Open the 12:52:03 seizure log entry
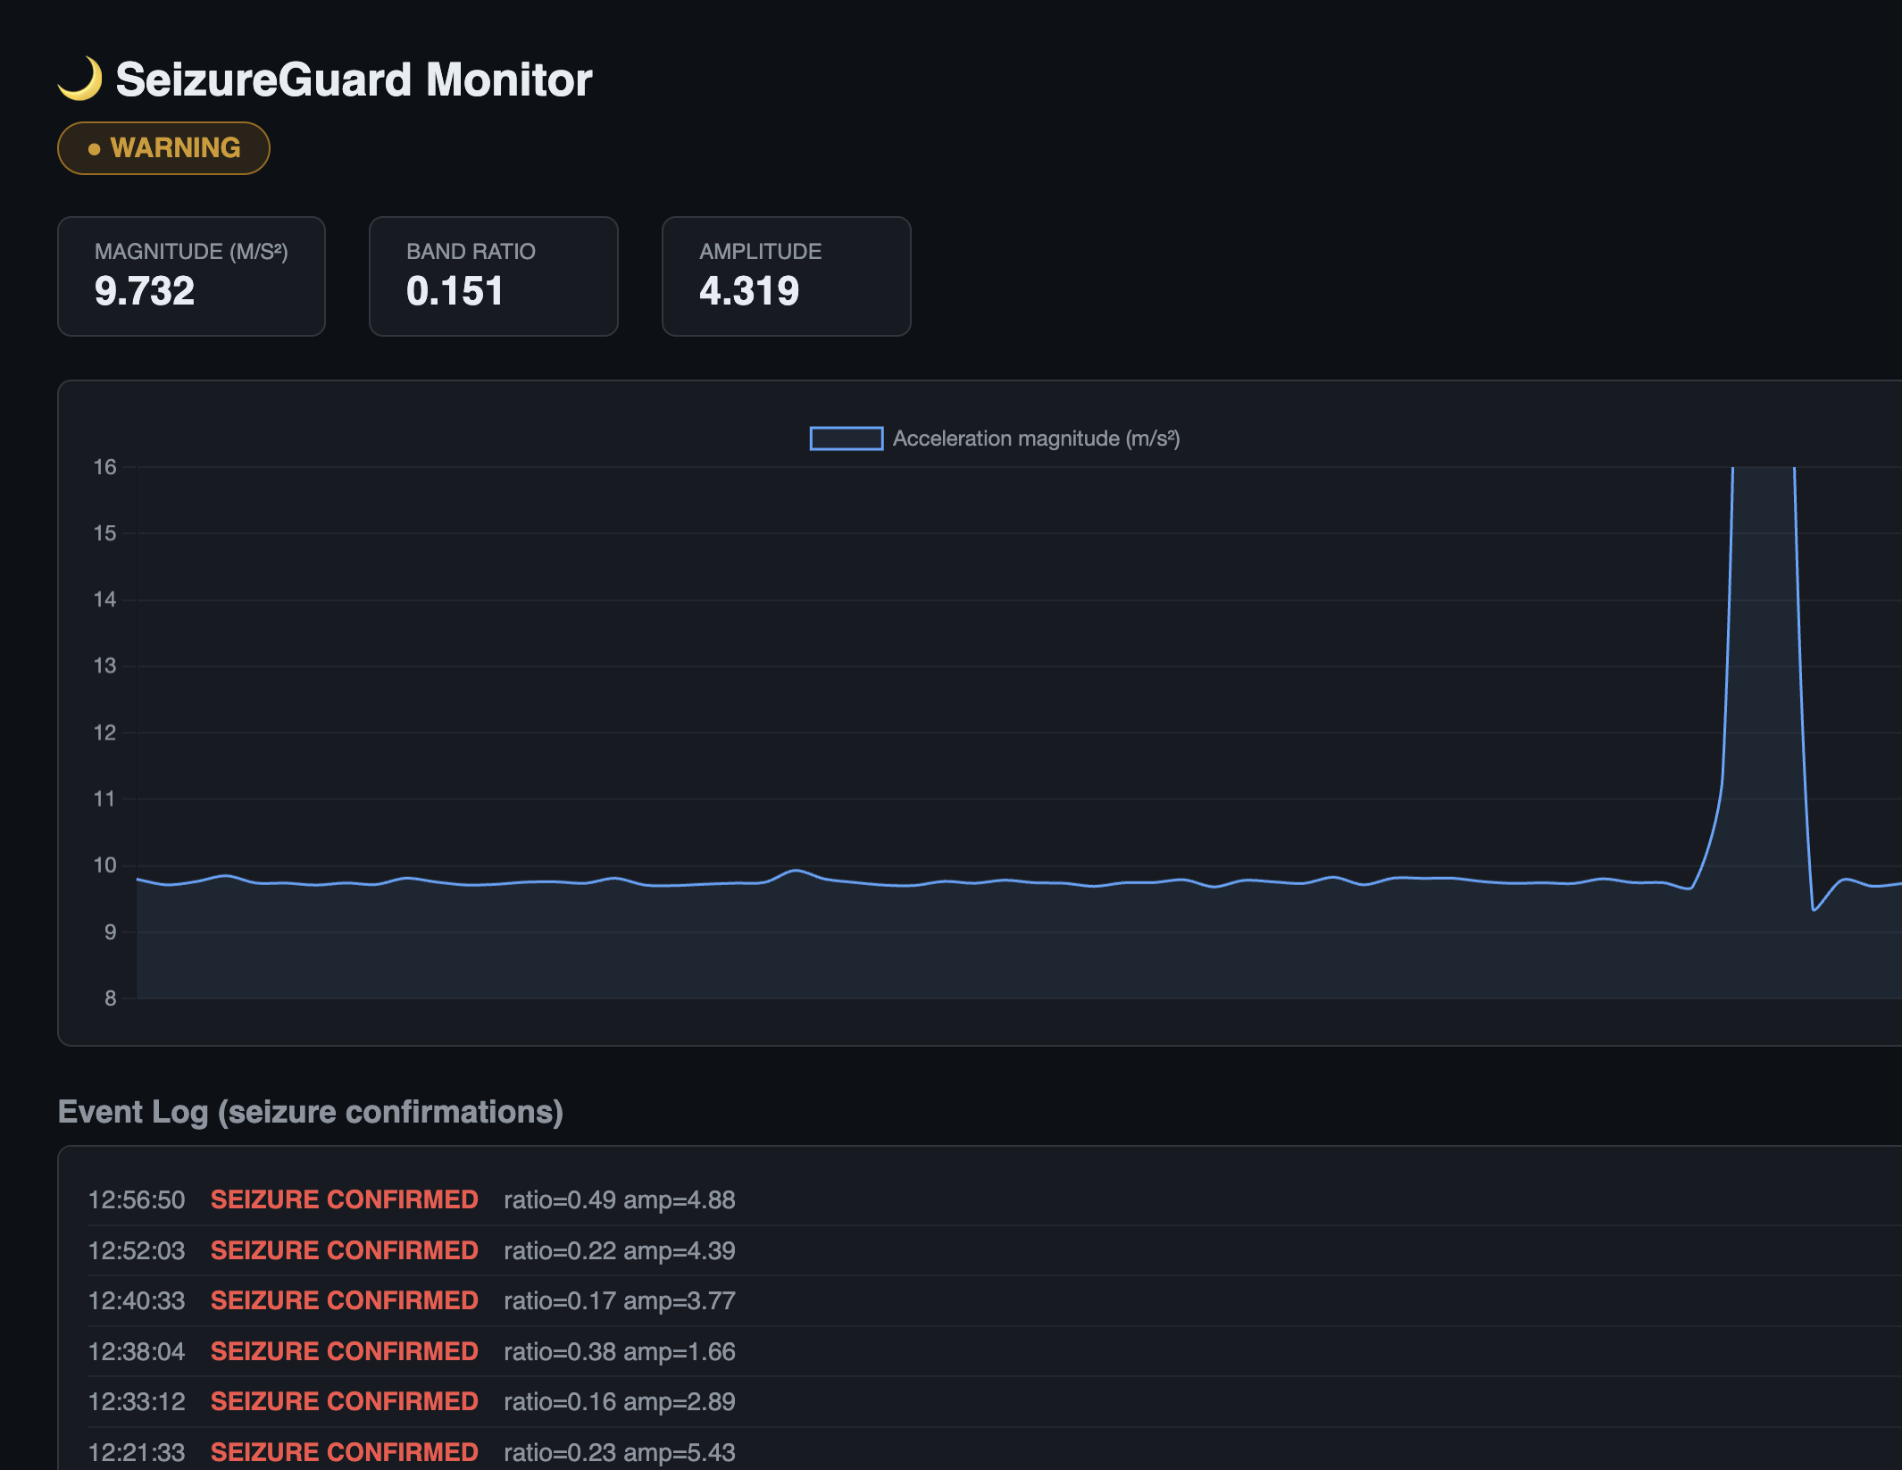Screen dimensions: 1902x1470 point(411,1250)
